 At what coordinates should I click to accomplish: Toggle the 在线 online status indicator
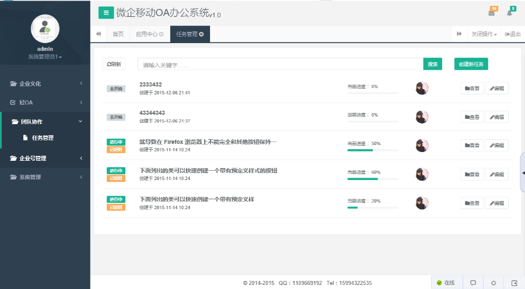446,283
